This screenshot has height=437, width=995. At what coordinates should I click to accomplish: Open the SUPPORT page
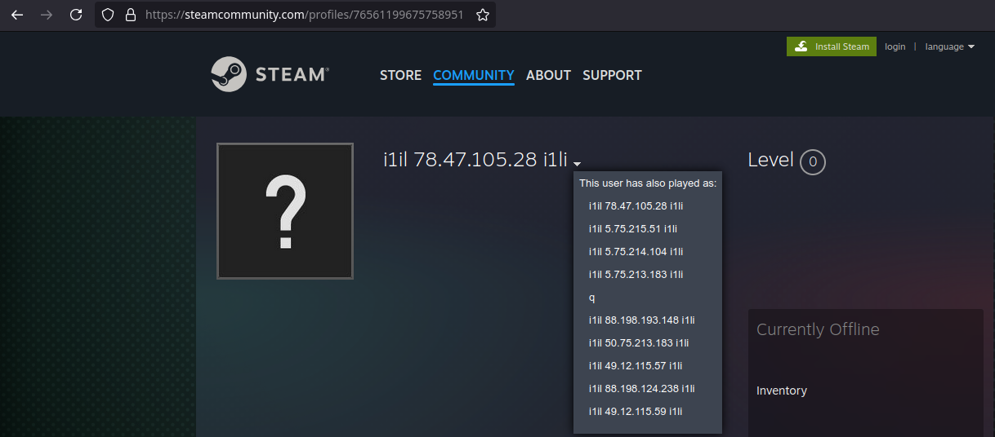click(x=612, y=75)
